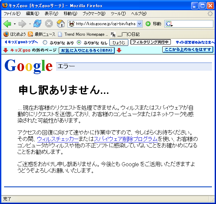The width and height of the screenshot is (216, 204).
Task: Click the URL address field
Action: pyautogui.click(x=106, y=24)
